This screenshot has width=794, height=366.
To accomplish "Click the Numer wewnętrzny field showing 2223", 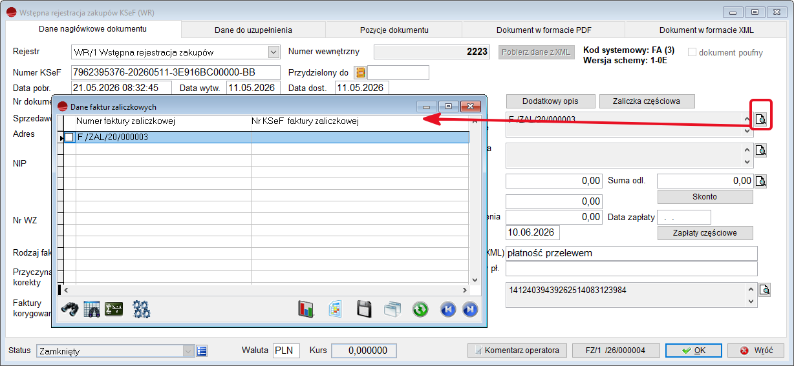I will click(433, 52).
